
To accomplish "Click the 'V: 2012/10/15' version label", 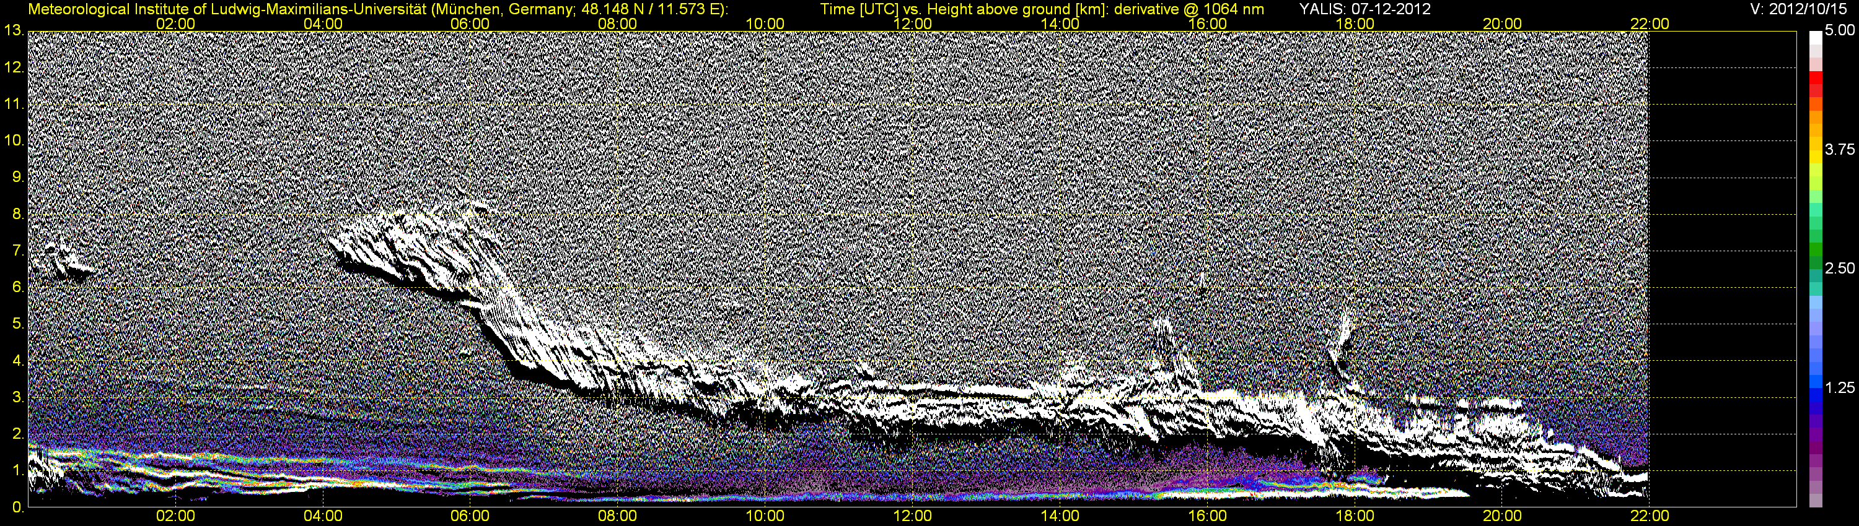I will point(1798,9).
